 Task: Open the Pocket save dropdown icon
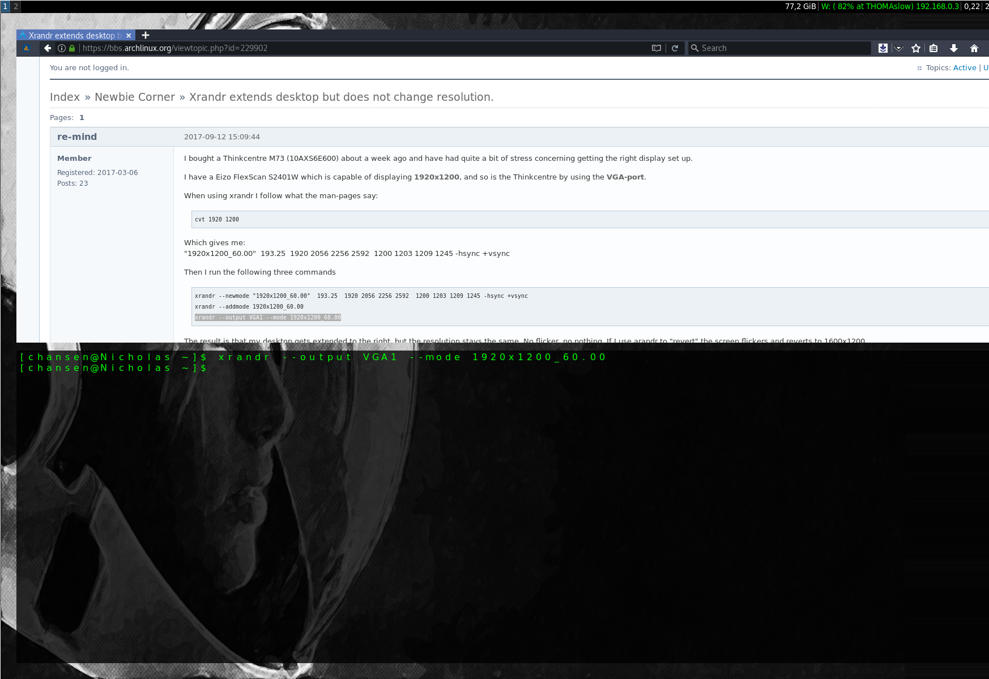click(898, 48)
